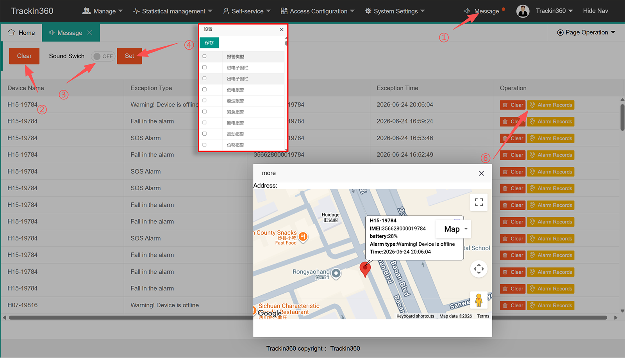The width and height of the screenshot is (625, 358).
Task: Open the Page Operation dropdown
Action: (586, 32)
